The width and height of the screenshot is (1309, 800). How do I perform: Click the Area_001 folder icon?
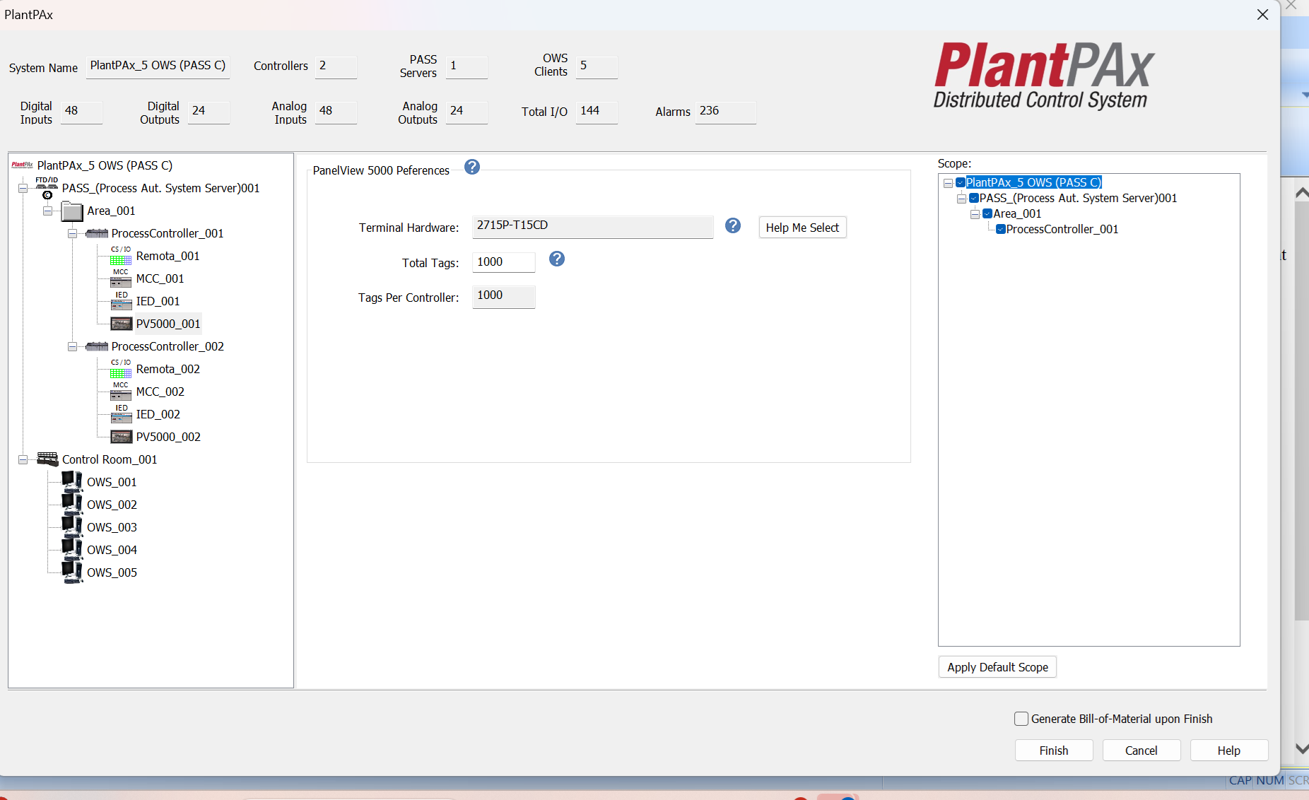pyautogui.click(x=72, y=211)
